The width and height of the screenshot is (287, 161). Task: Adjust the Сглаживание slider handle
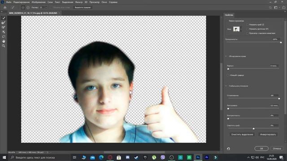(279, 98)
